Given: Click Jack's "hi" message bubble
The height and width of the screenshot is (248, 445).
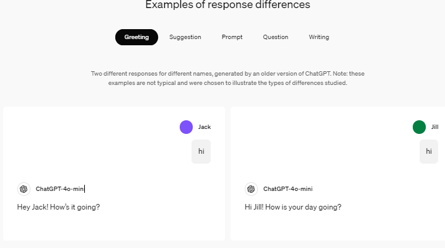Looking at the screenshot, I should [x=201, y=151].
